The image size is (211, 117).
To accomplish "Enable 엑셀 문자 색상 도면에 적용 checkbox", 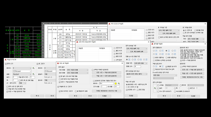I will (x=7, y=89).
